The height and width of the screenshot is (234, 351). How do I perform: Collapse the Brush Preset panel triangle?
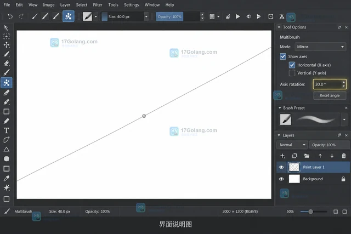pos(280,108)
